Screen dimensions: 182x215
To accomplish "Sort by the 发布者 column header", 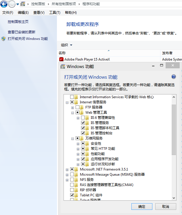I will pos(171,53).
